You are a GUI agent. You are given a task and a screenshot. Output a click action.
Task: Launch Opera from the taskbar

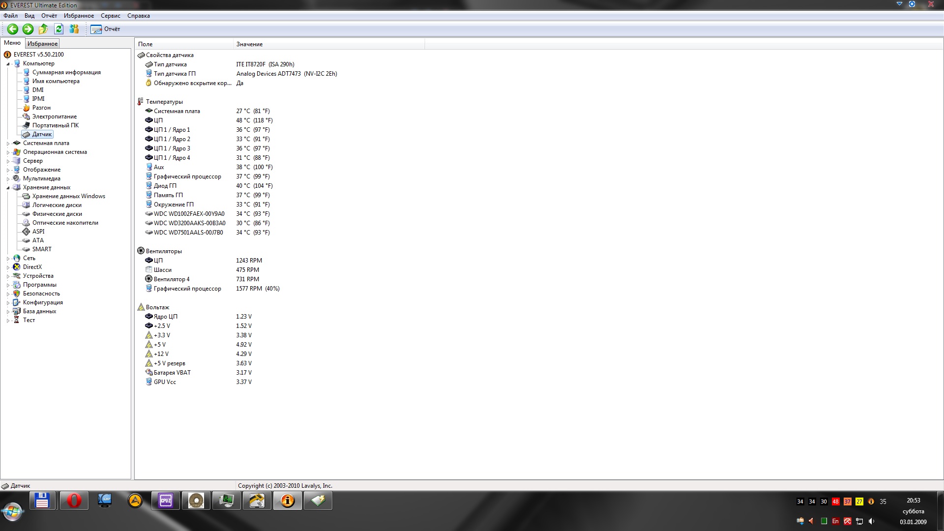pyautogui.click(x=74, y=501)
